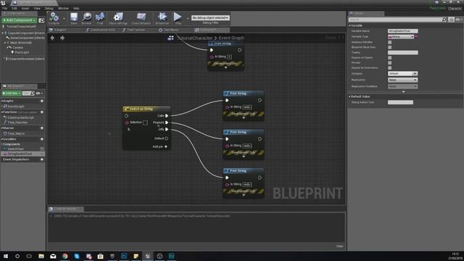Click the Variable Name input field
The image size is (464, 261).
click(x=403, y=31)
